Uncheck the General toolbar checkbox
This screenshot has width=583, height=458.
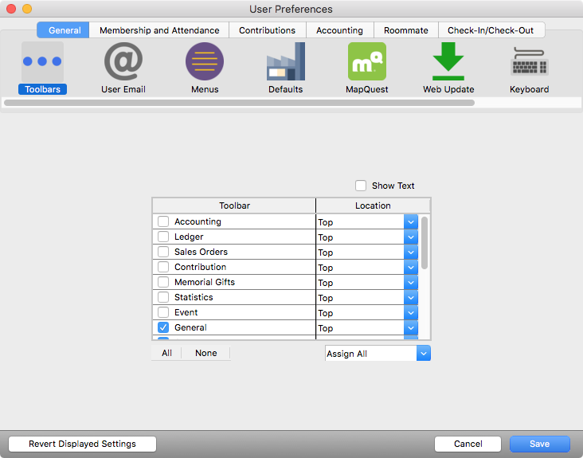tap(163, 327)
